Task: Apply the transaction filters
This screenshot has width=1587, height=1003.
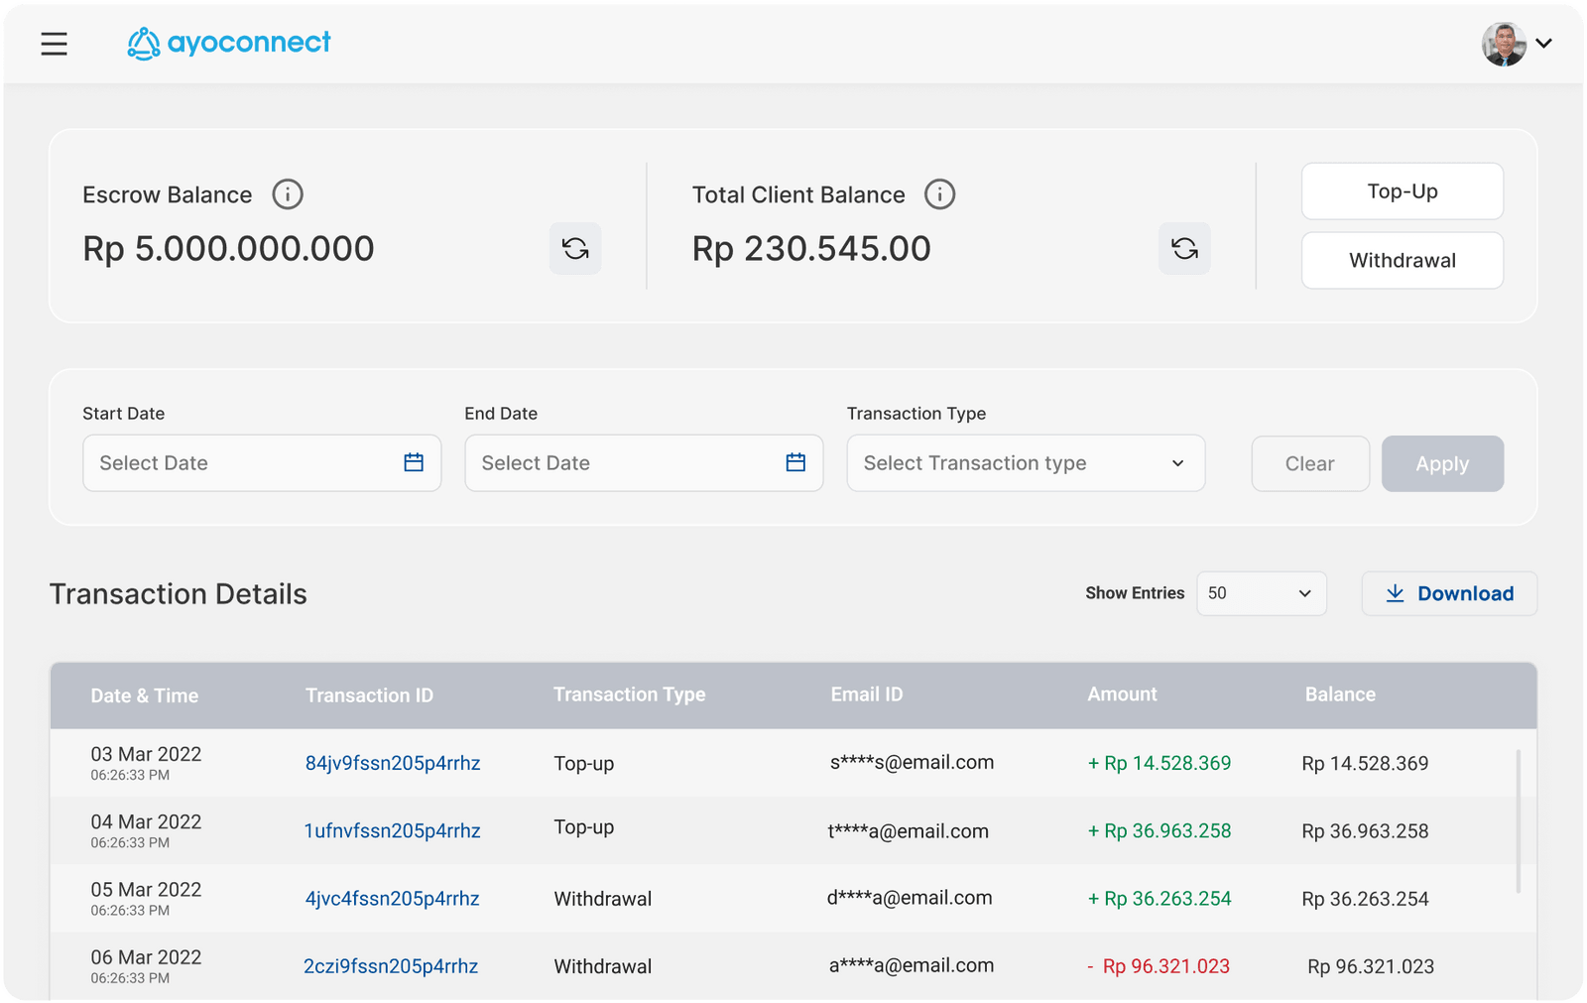Action: 1442,462
